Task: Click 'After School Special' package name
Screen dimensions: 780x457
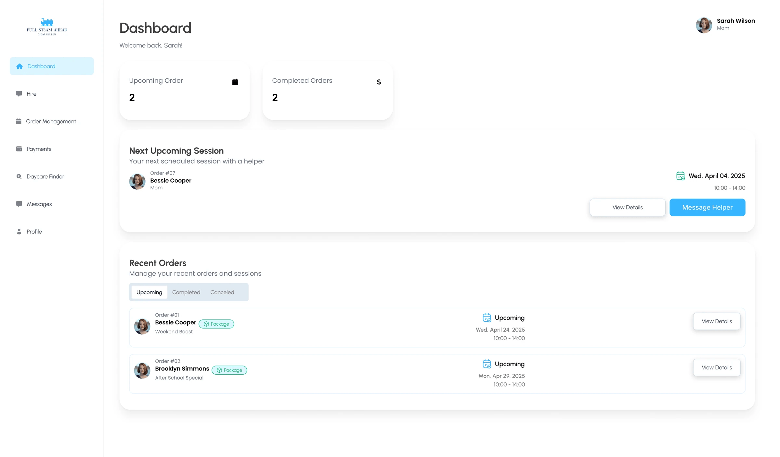Action: pyautogui.click(x=179, y=378)
